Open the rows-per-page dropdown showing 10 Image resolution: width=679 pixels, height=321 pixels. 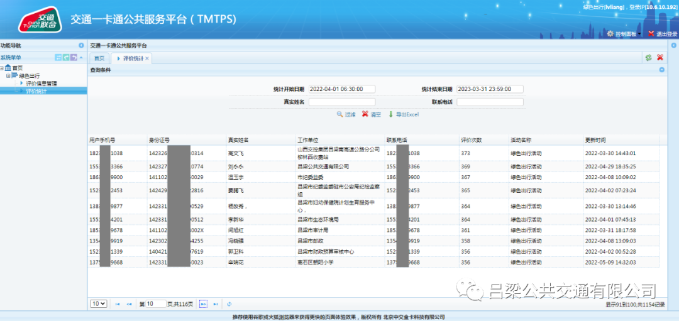(x=98, y=303)
